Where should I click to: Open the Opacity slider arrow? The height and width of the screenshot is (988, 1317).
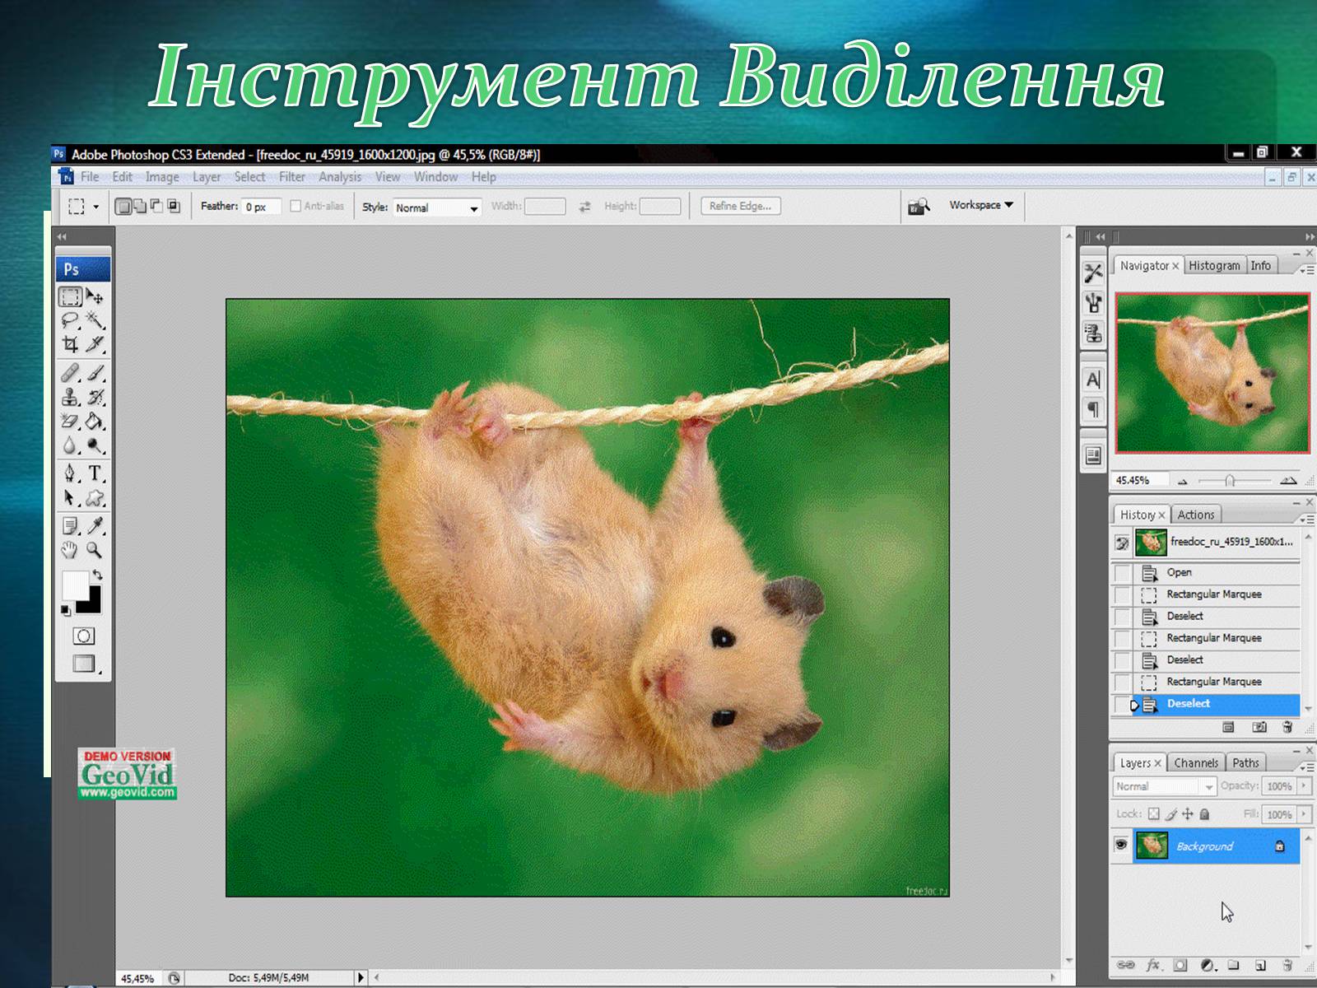tap(1304, 786)
